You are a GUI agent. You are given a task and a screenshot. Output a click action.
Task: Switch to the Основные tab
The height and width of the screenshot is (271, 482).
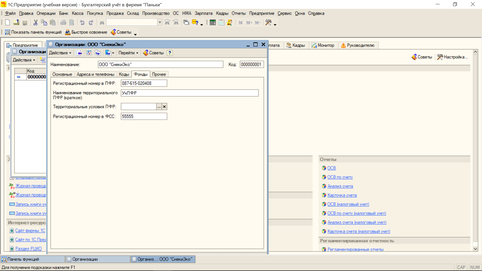62,74
